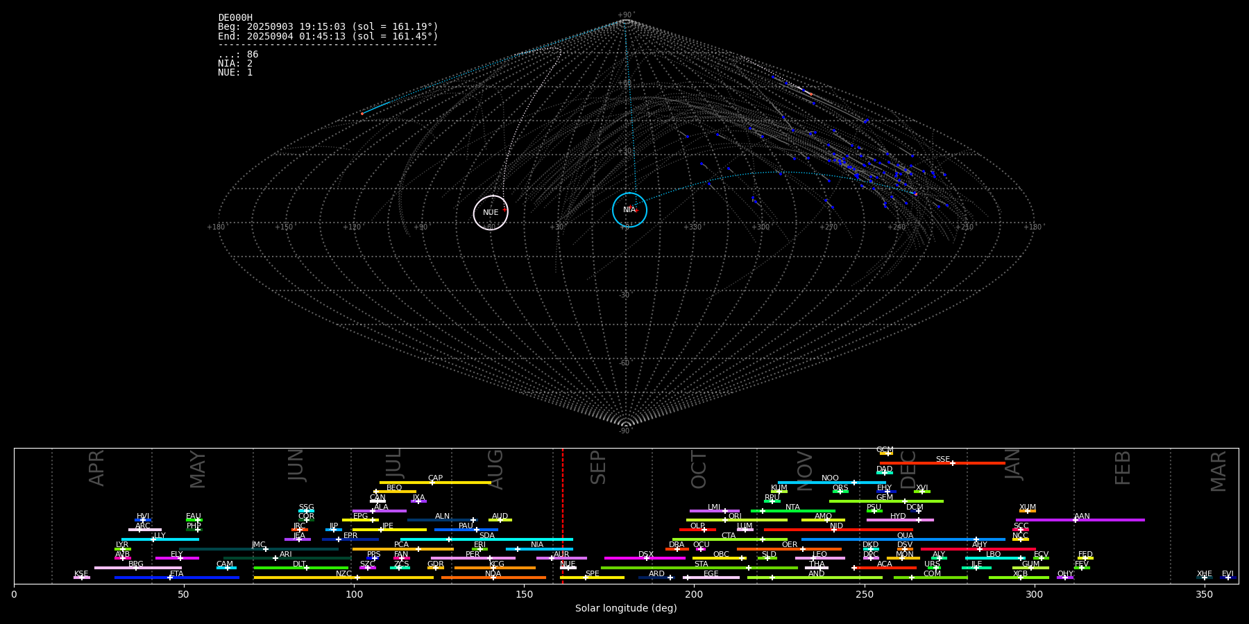The image size is (1249, 624).
Task: Click the DEC month label
Action: (x=908, y=469)
